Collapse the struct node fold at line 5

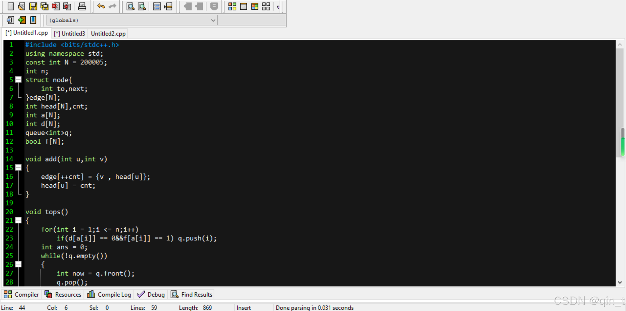click(x=19, y=79)
